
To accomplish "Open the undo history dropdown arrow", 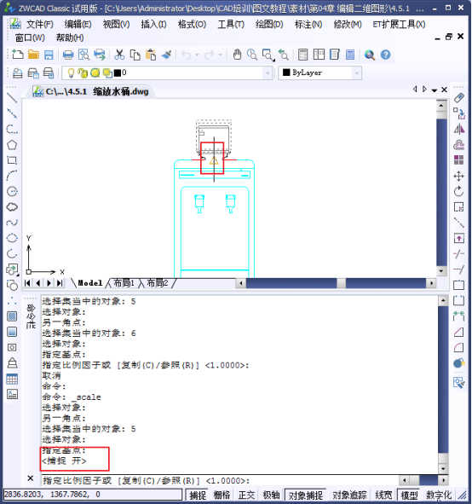I will (197, 55).
